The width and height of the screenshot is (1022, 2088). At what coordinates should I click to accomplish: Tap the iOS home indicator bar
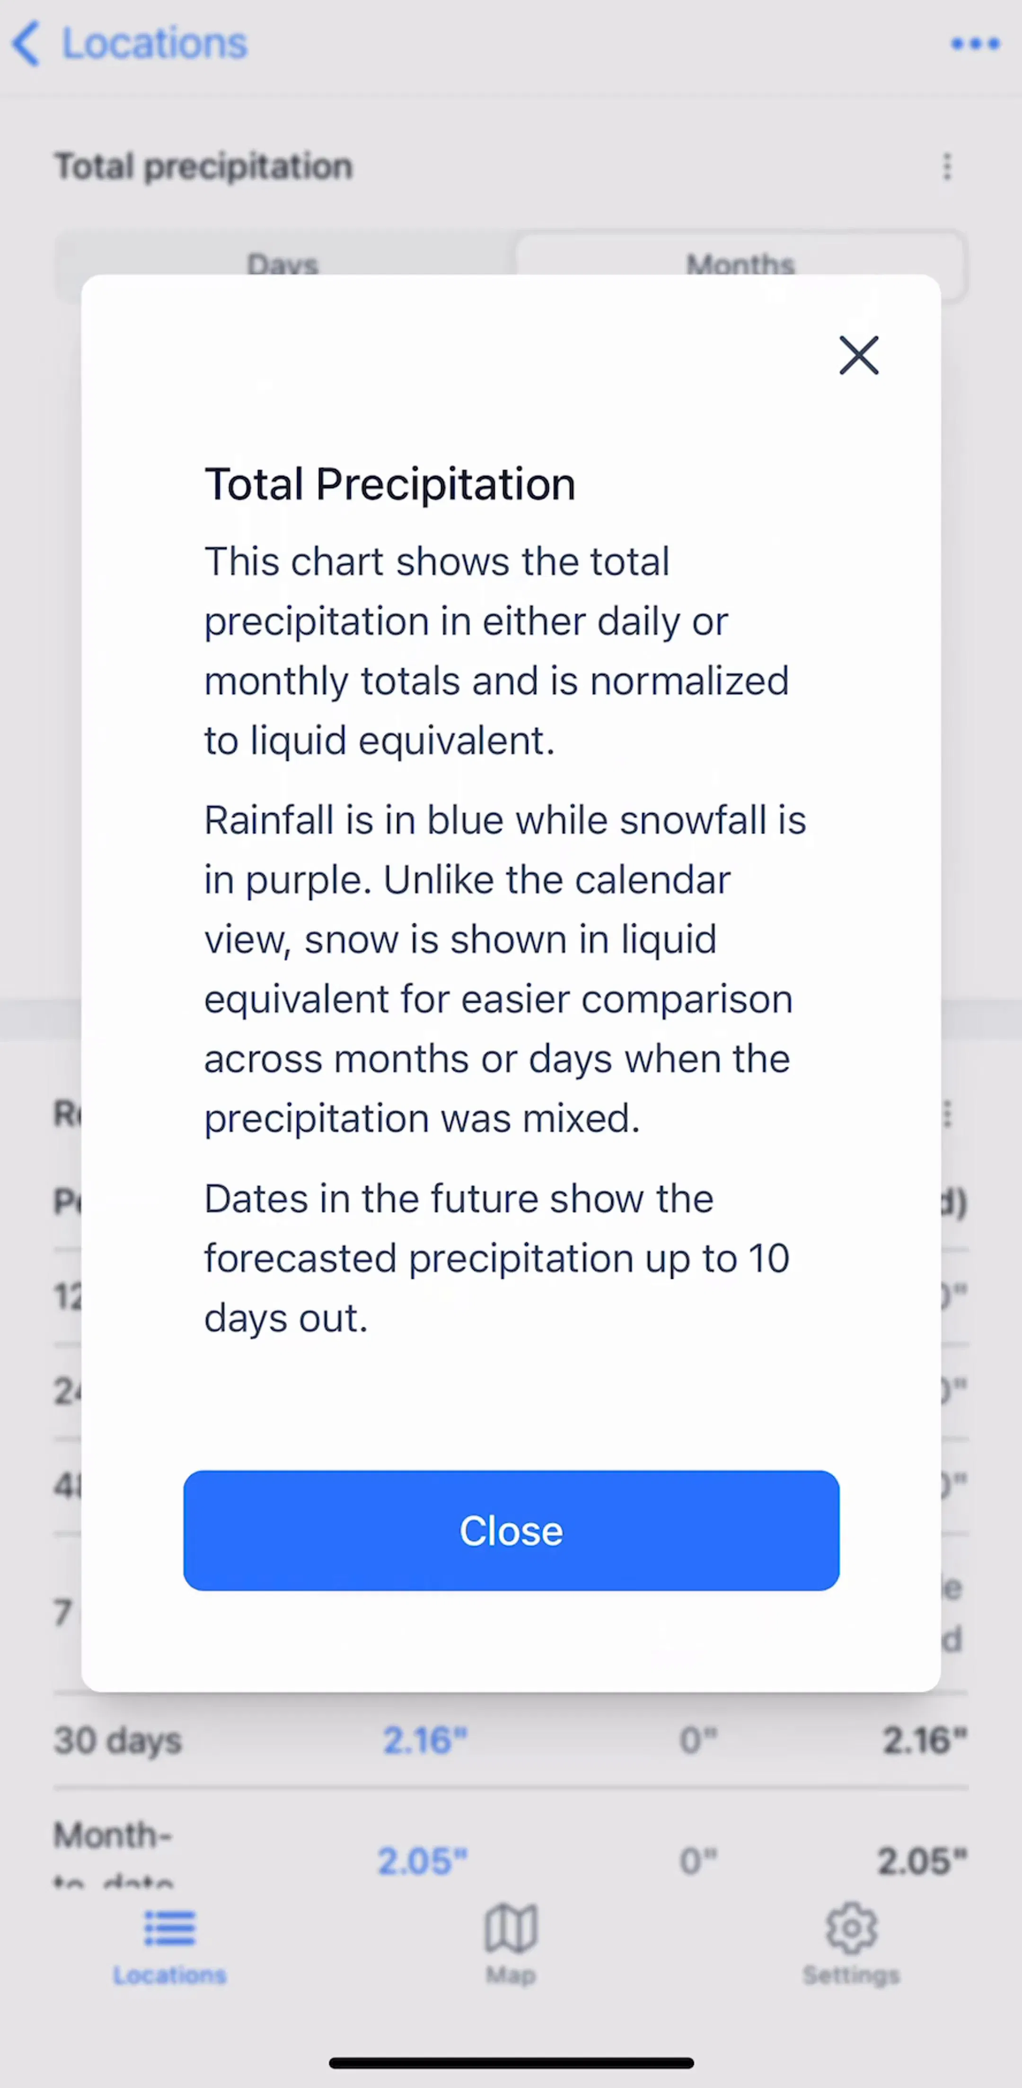511,2062
